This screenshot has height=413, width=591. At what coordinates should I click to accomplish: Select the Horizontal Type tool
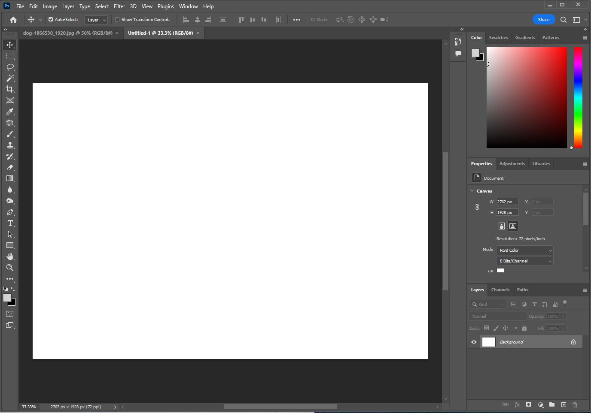(x=10, y=223)
